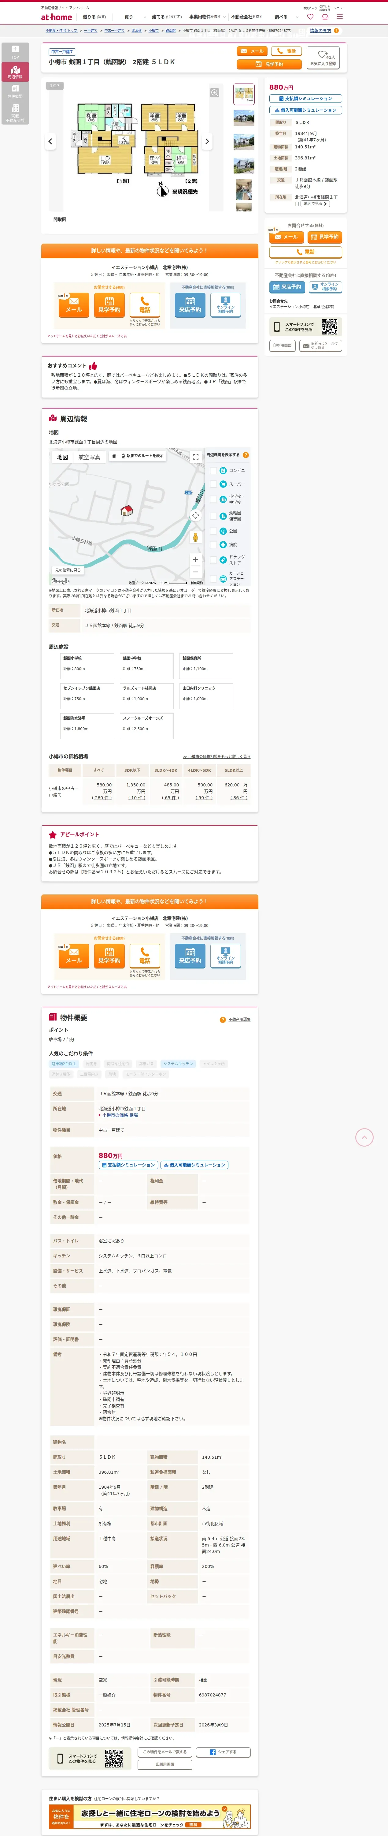The height and width of the screenshot is (1836, 388).
Task: Switch the map to 地図 view
Action: pos(63,457)
